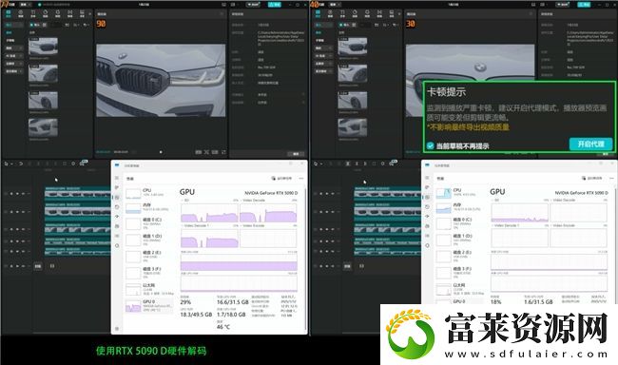Toggle visibility of second track in left editor

point(17,212)
